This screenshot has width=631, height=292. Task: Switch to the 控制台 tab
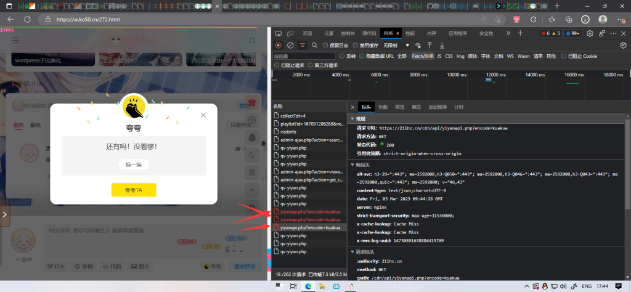point(348,33)
